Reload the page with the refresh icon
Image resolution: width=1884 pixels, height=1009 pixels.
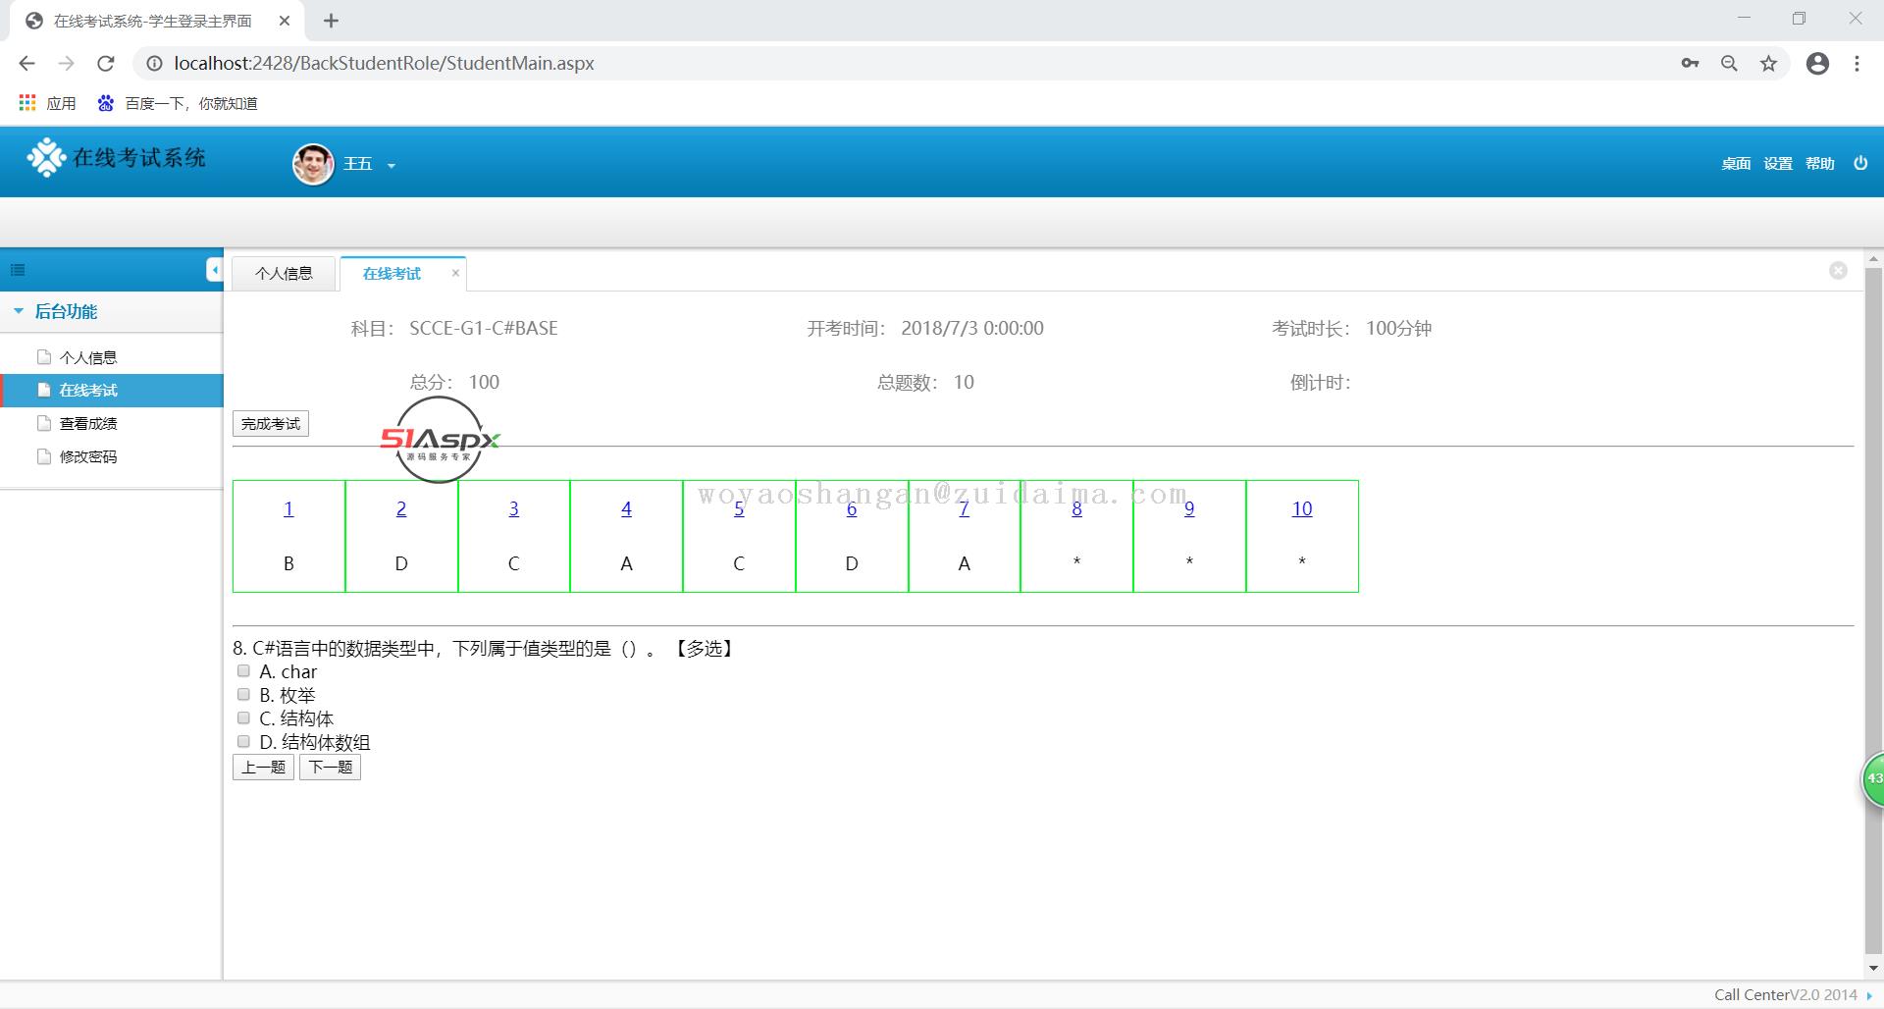tap(106, 63)
